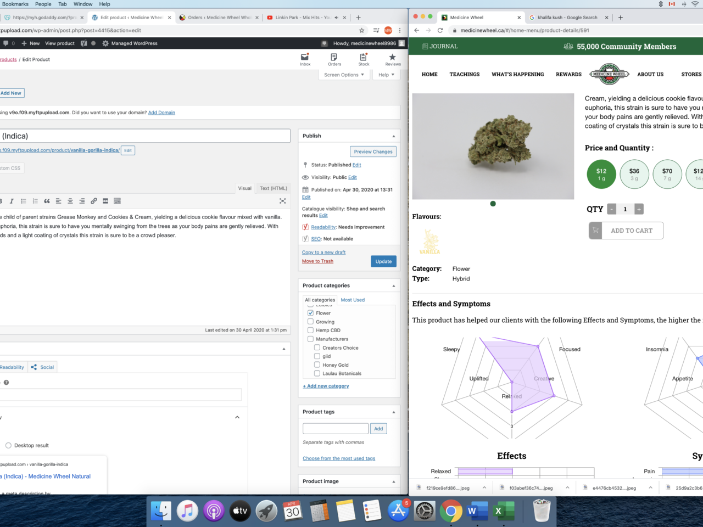Click the Move to Trash link

(317, 261)
